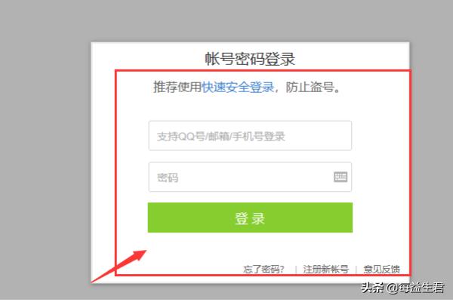The width and height of the screenshot is (453, 302).
Task: Click the 录 character on the green login button
Action: coord(258,218)
